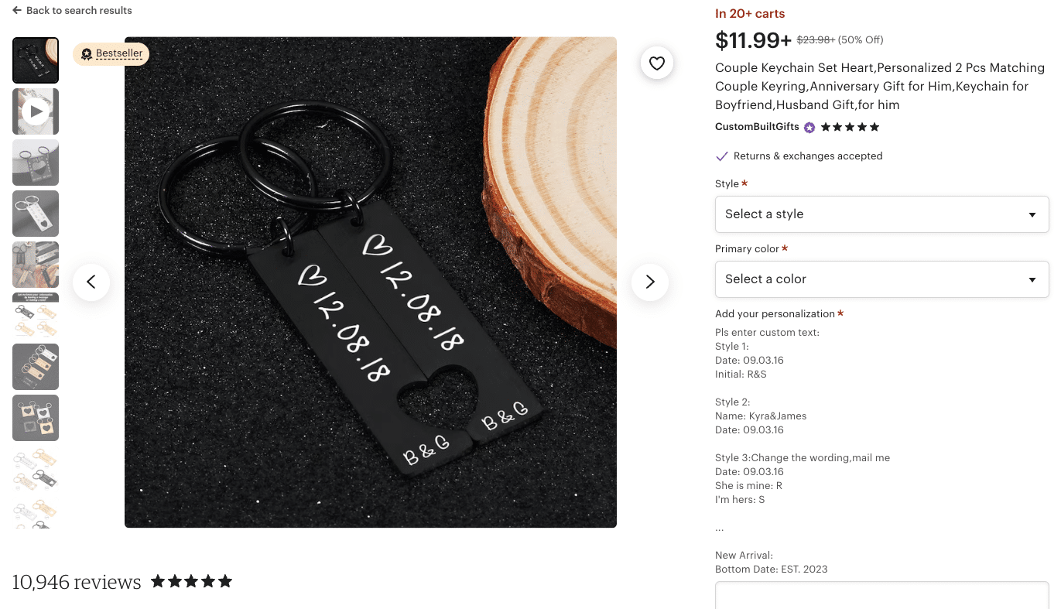
Task: Add item to favorites with heart icon
Action: pyautogui.click(x=657, y=63)
